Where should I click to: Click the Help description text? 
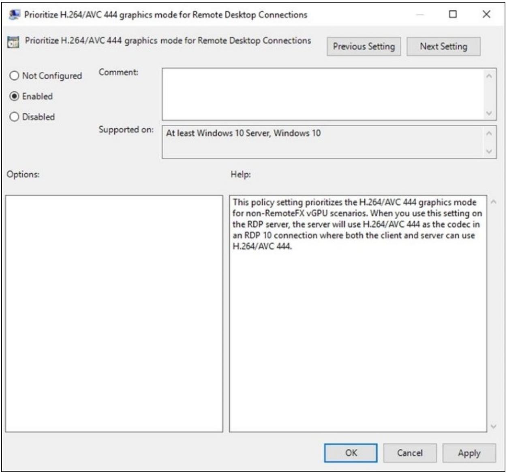(357, 224)
